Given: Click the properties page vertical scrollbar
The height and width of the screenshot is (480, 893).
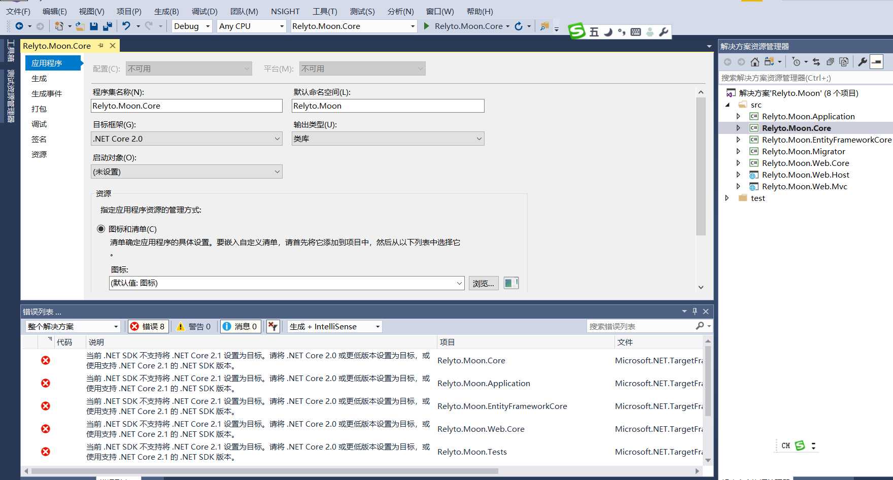Looking at the screenshot, I should pyautogui.click(x=701, y=166).
